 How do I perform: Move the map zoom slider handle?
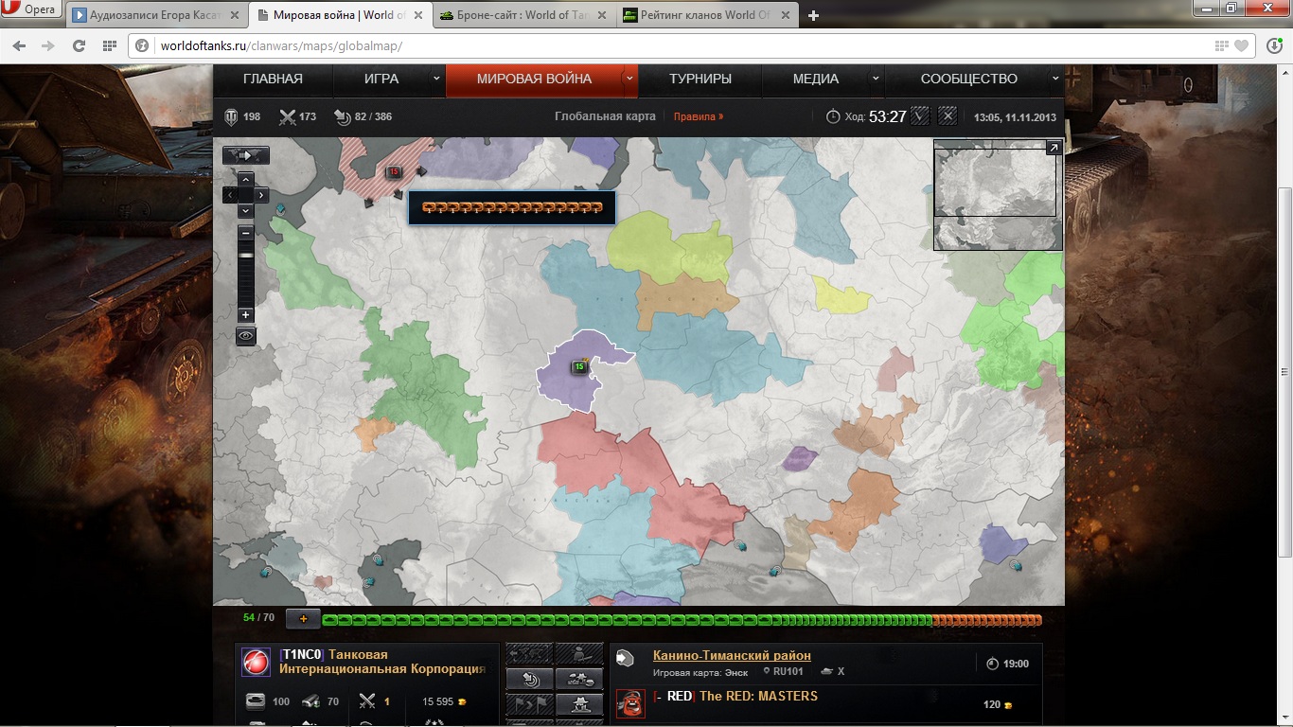246,255
